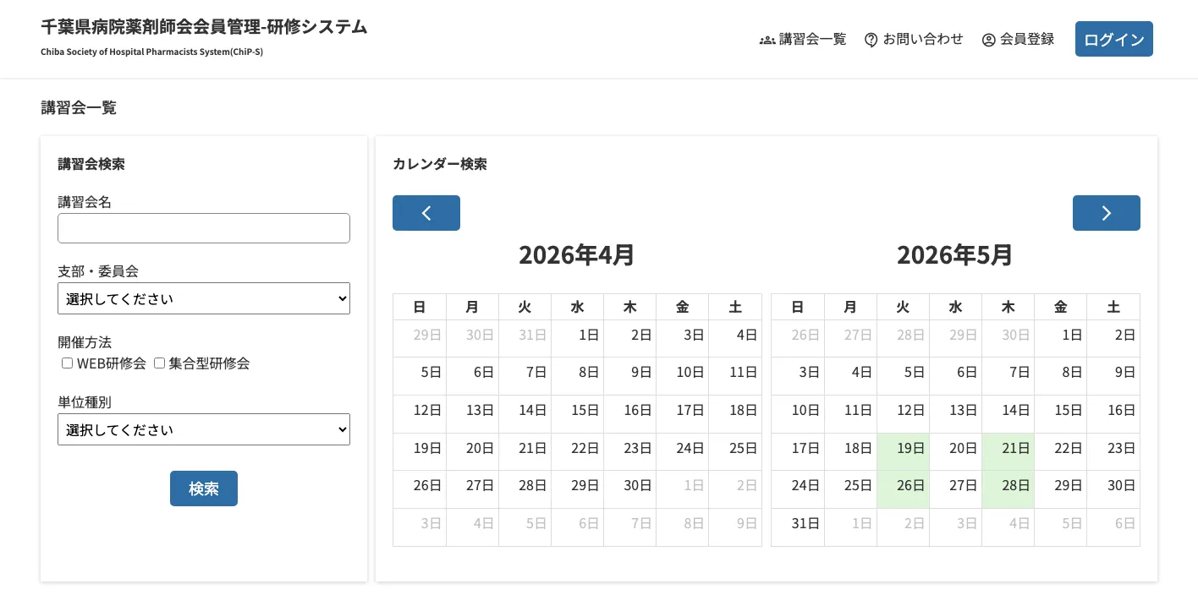Toggle the WEB研修会 checkbox

pos(68,363)
